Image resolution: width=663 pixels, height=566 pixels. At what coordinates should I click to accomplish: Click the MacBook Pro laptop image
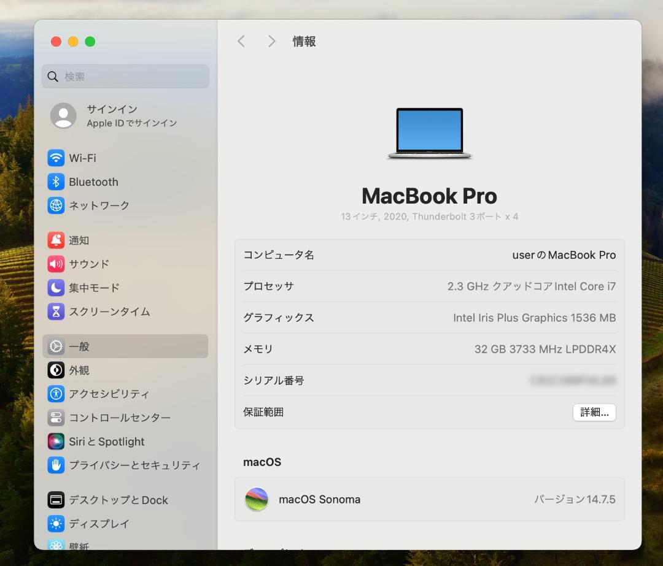pyautogui.click(x=429, y=133)
